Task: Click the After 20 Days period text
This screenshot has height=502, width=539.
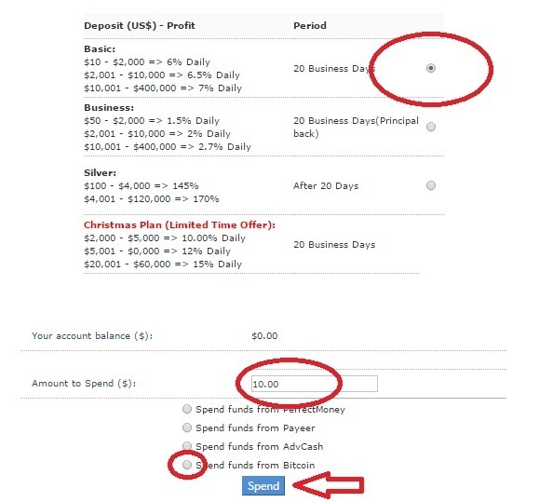Action: [x=326, y=186]
